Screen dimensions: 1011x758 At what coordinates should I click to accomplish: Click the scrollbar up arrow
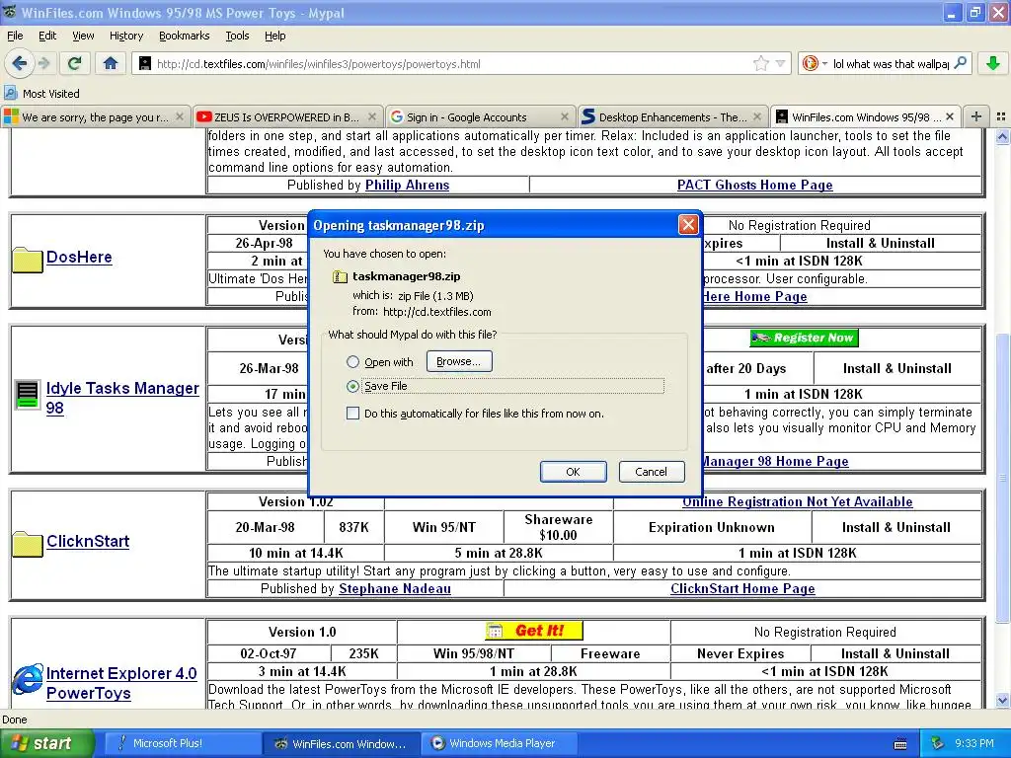pyautogui.click(x=1002, y=136)
